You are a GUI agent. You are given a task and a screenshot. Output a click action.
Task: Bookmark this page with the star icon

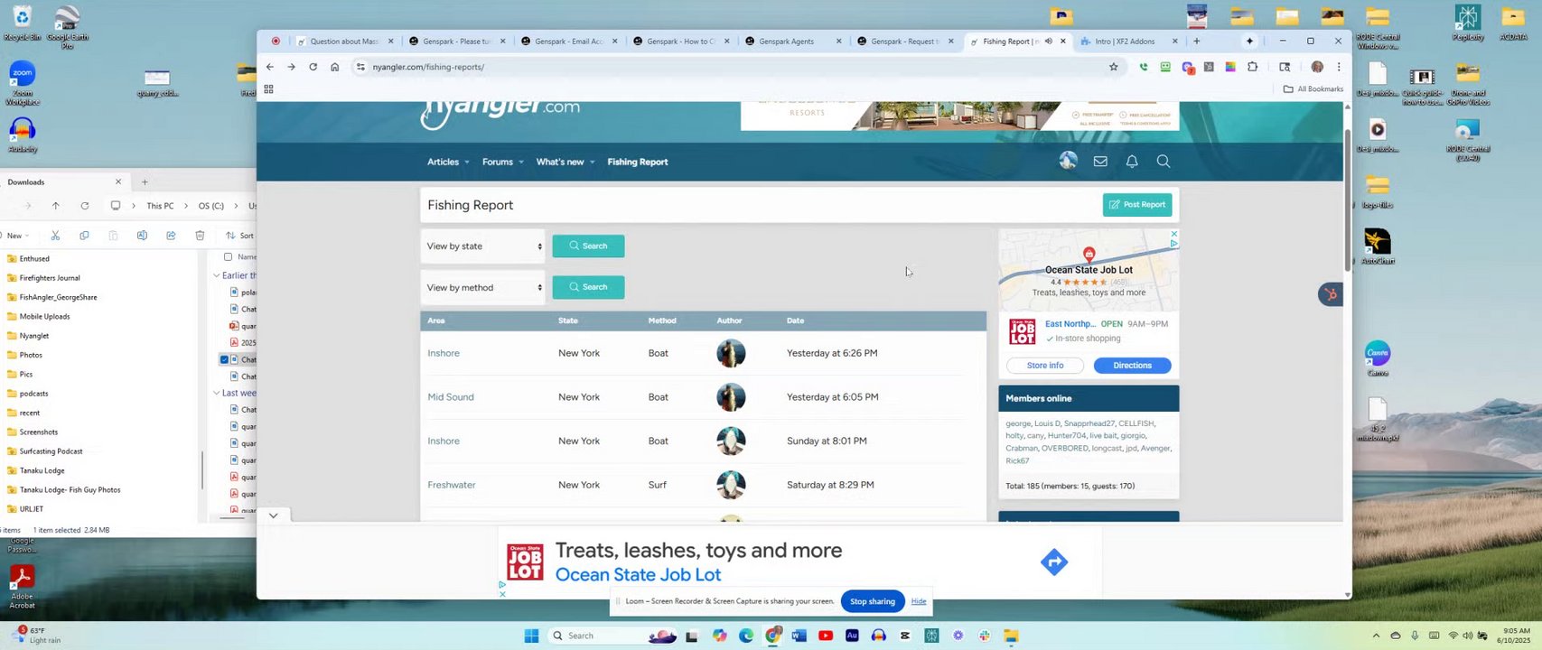click(1114, 67)
